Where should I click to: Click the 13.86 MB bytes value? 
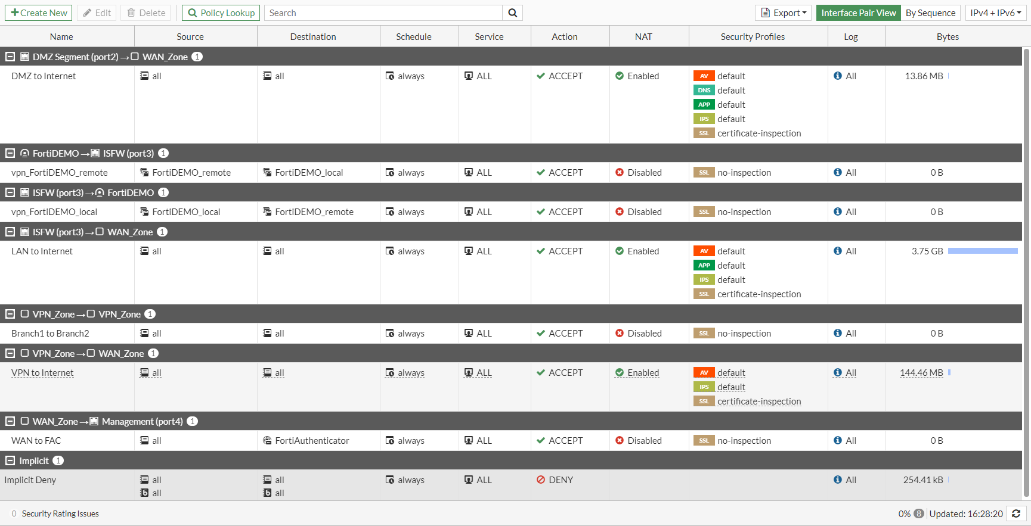(924, 76)
